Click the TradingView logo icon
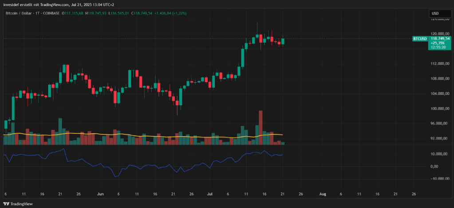The height and width of the screenshot is (208, 454). [x=6, y=204]
